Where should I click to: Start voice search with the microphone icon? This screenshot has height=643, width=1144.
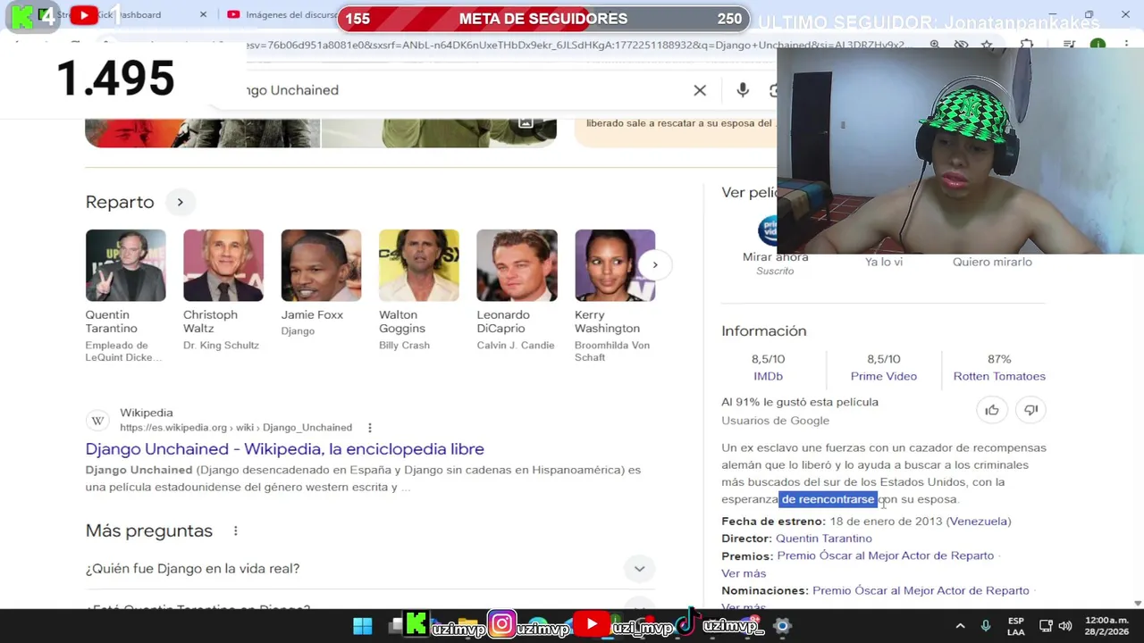(x=743, y=90)
